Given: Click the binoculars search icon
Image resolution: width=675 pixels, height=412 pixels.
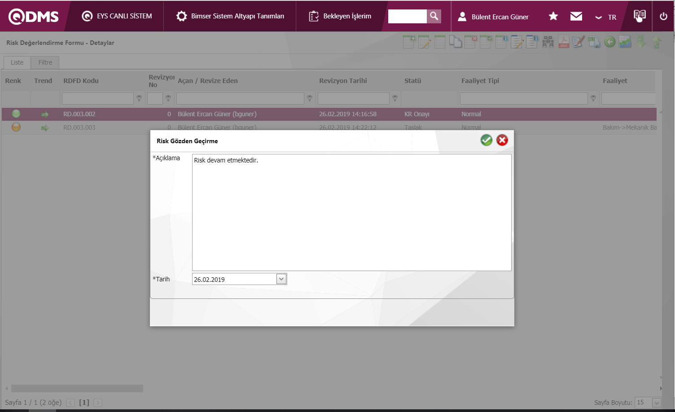Looking at the screenshot, I should [548, 42].
